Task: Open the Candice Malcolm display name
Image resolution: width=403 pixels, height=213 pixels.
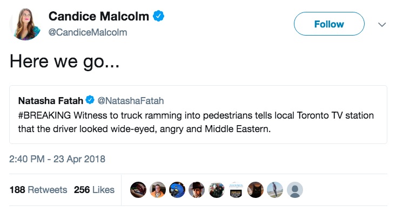Action: point(99,16)
